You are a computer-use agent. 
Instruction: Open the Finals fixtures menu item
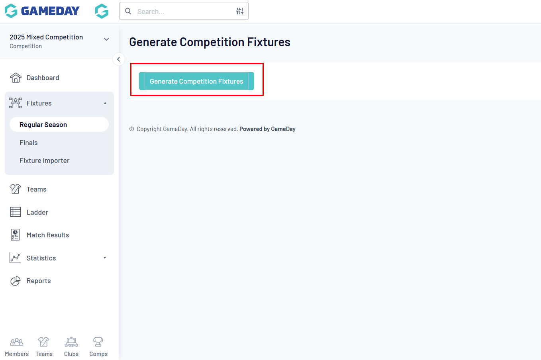click(x=29, y=143)
